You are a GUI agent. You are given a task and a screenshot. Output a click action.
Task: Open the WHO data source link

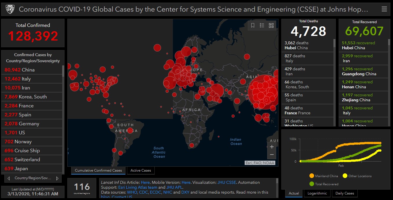click(132, 192)
